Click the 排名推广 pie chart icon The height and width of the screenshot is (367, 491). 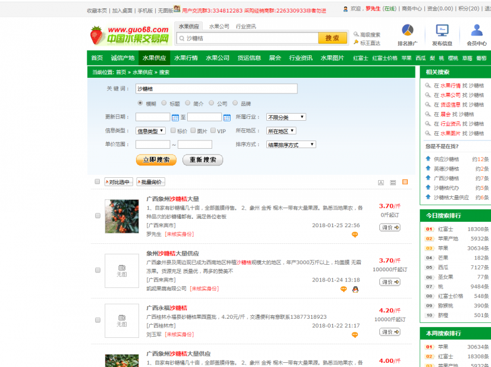tap(408, 31)
